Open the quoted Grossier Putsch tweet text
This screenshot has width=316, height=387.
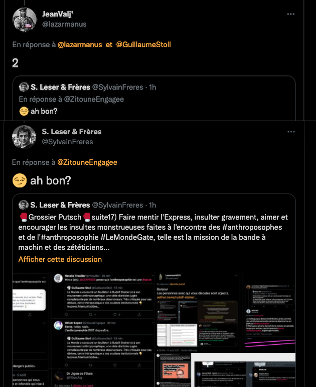click(x=150, y=233)
